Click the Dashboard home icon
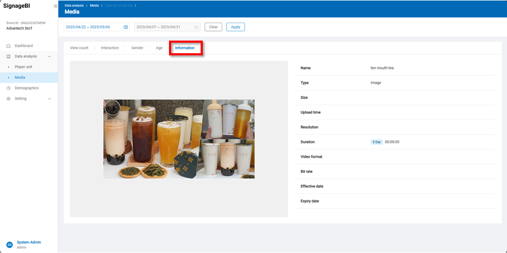 pyautogui.click(x=8, y=46)
